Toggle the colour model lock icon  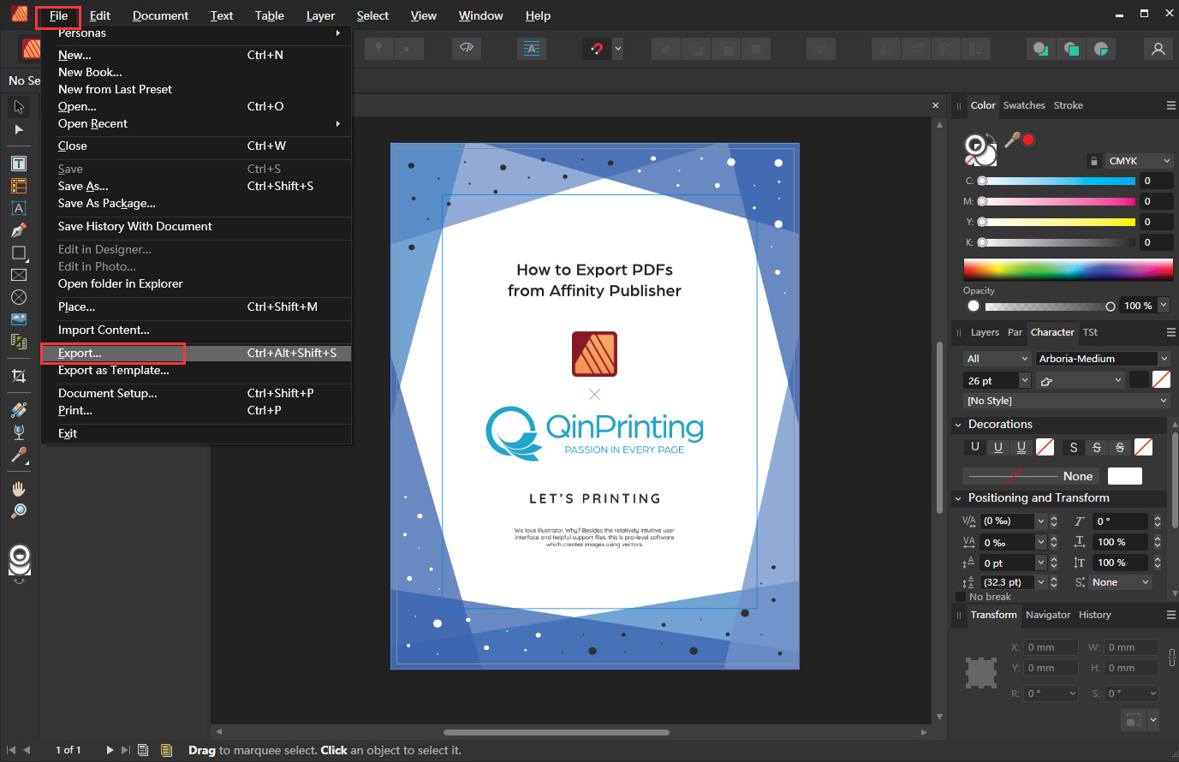click(1093, 161)
